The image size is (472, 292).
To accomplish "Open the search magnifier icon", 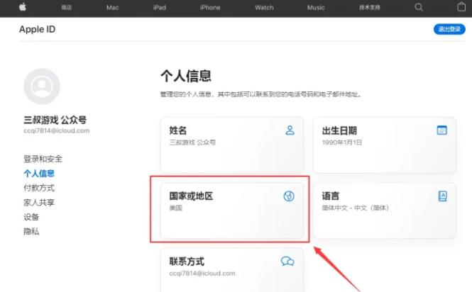I will pyautogui.click(x=419, y=7).
